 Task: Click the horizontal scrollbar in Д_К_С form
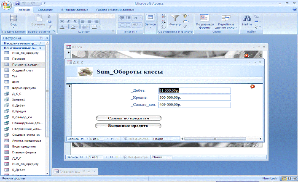point(215,138)
